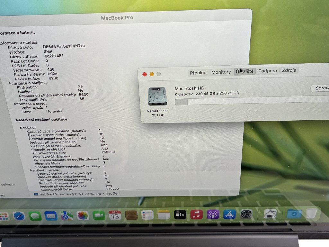Screen dimensions: 329x247
Task: Open Photos app in dock
Action: pos(83,215)
